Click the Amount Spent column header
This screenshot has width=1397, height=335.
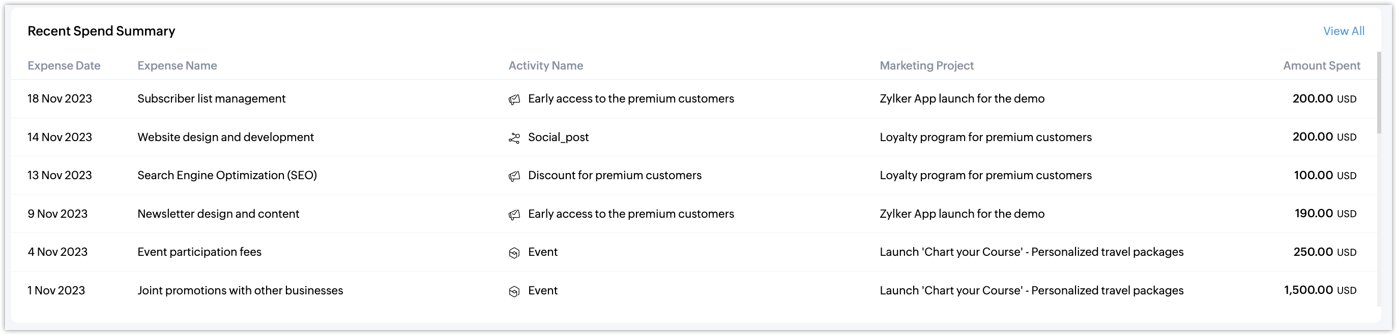(1321, 65)
